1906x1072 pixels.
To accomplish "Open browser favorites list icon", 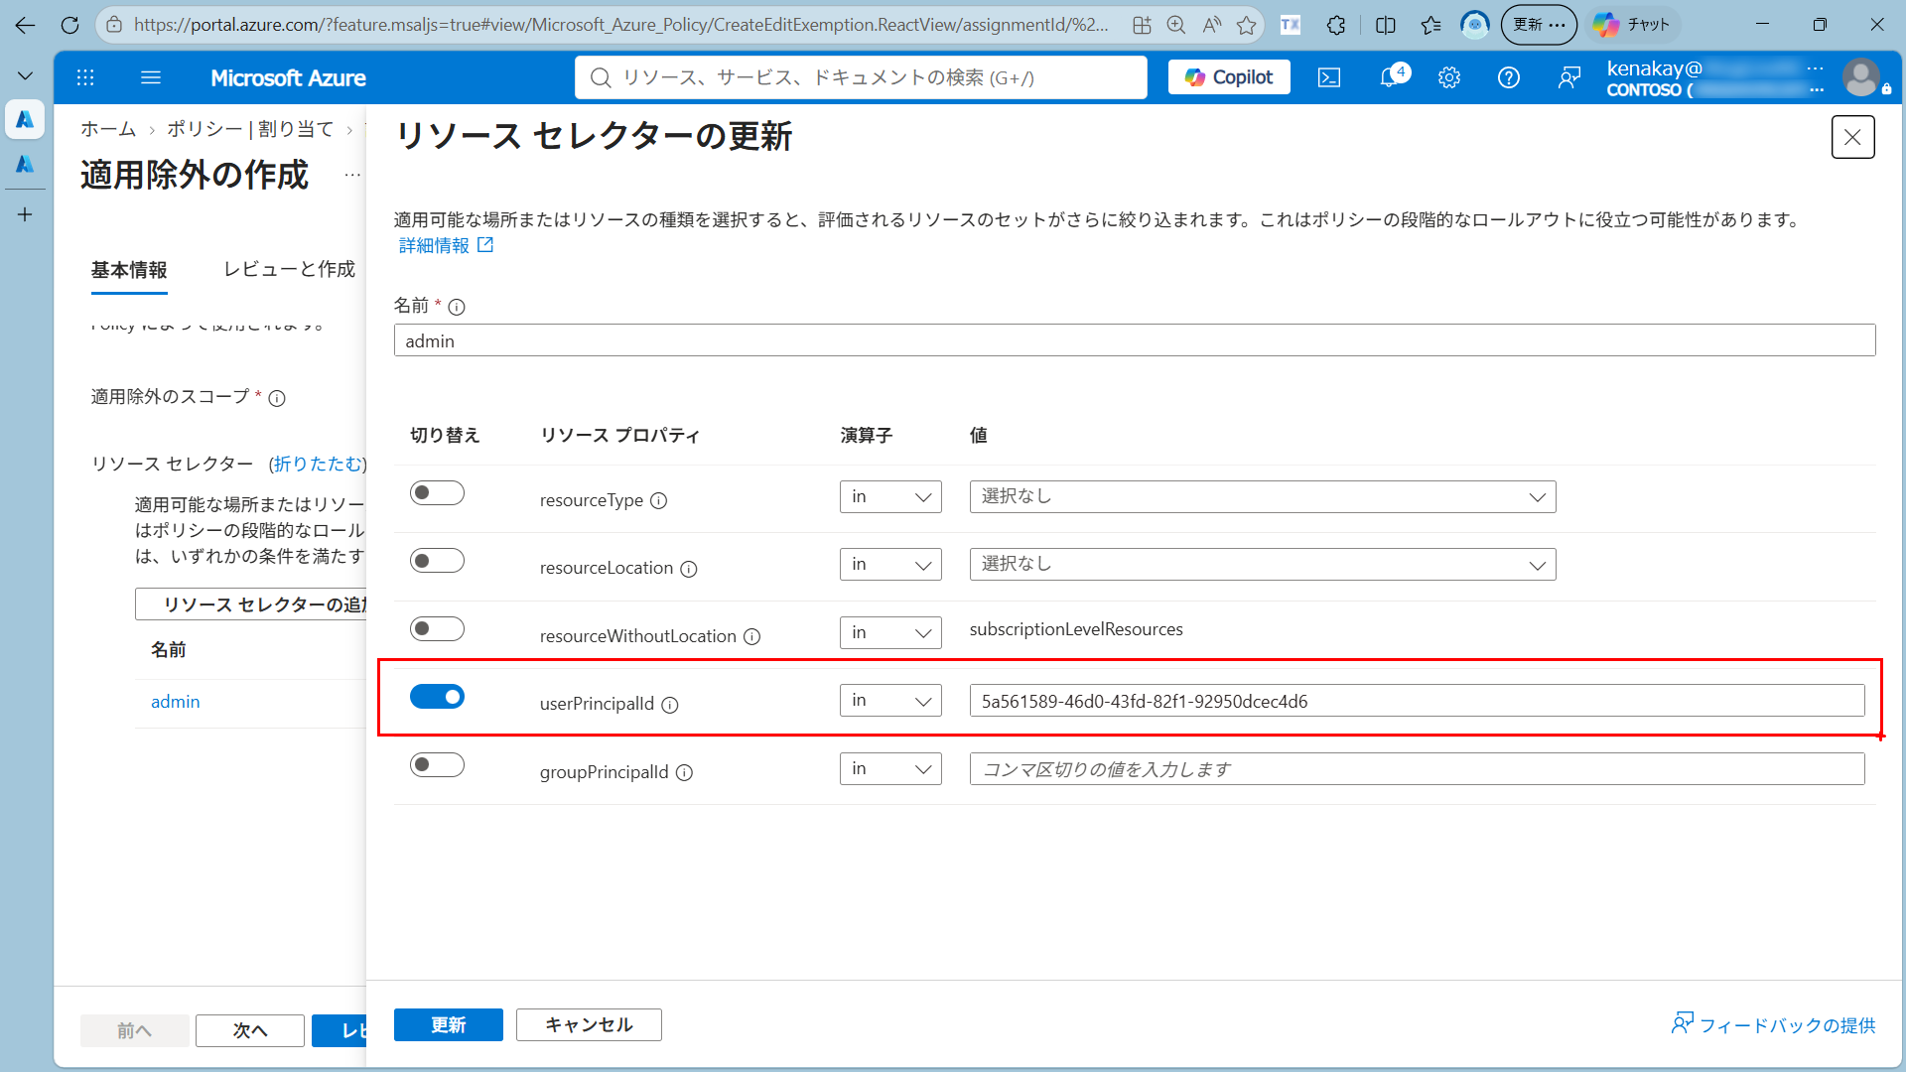I will (1430, 25).
